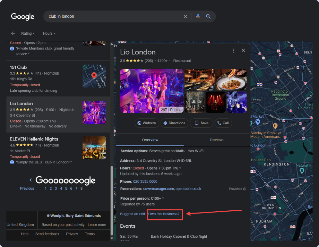Click into the club in london search field
319x247 pixels.
(x=114, y=16)
